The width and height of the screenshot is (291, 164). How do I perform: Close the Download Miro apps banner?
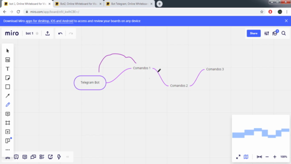[286, 21]
